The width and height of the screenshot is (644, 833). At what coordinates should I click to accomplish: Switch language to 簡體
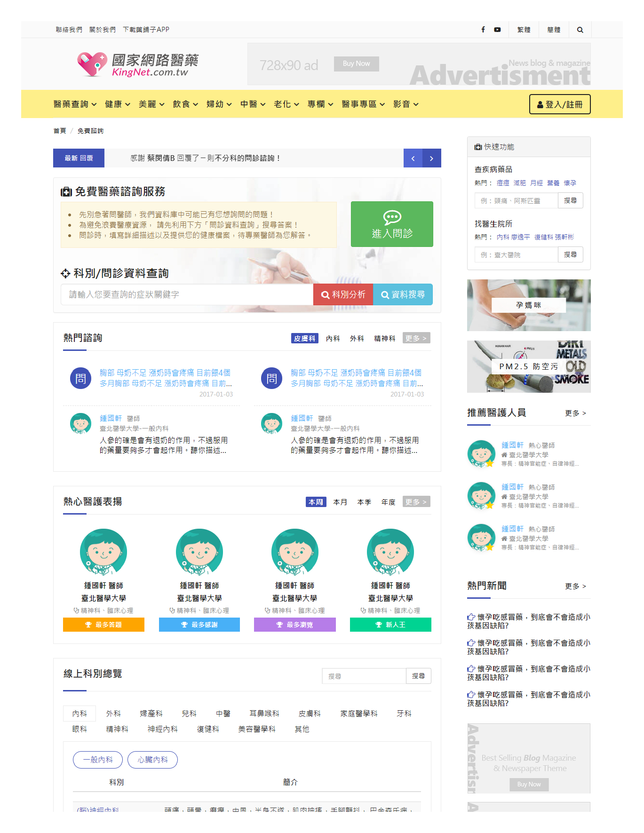coord(554,30)
